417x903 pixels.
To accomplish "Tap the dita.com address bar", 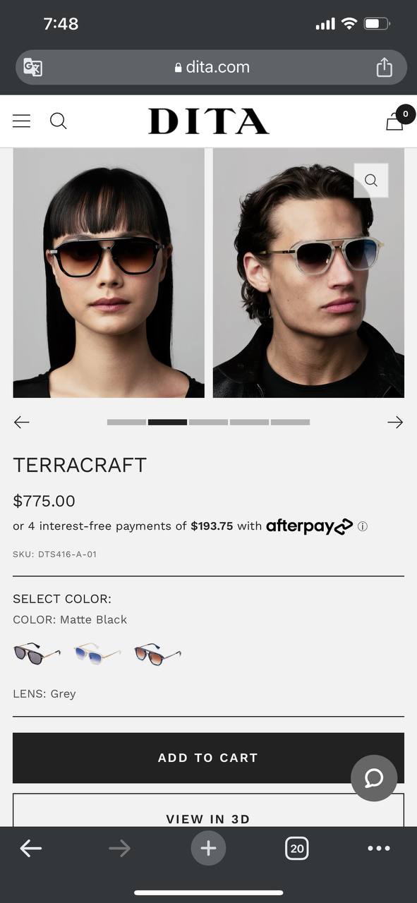I will point(211,67).
